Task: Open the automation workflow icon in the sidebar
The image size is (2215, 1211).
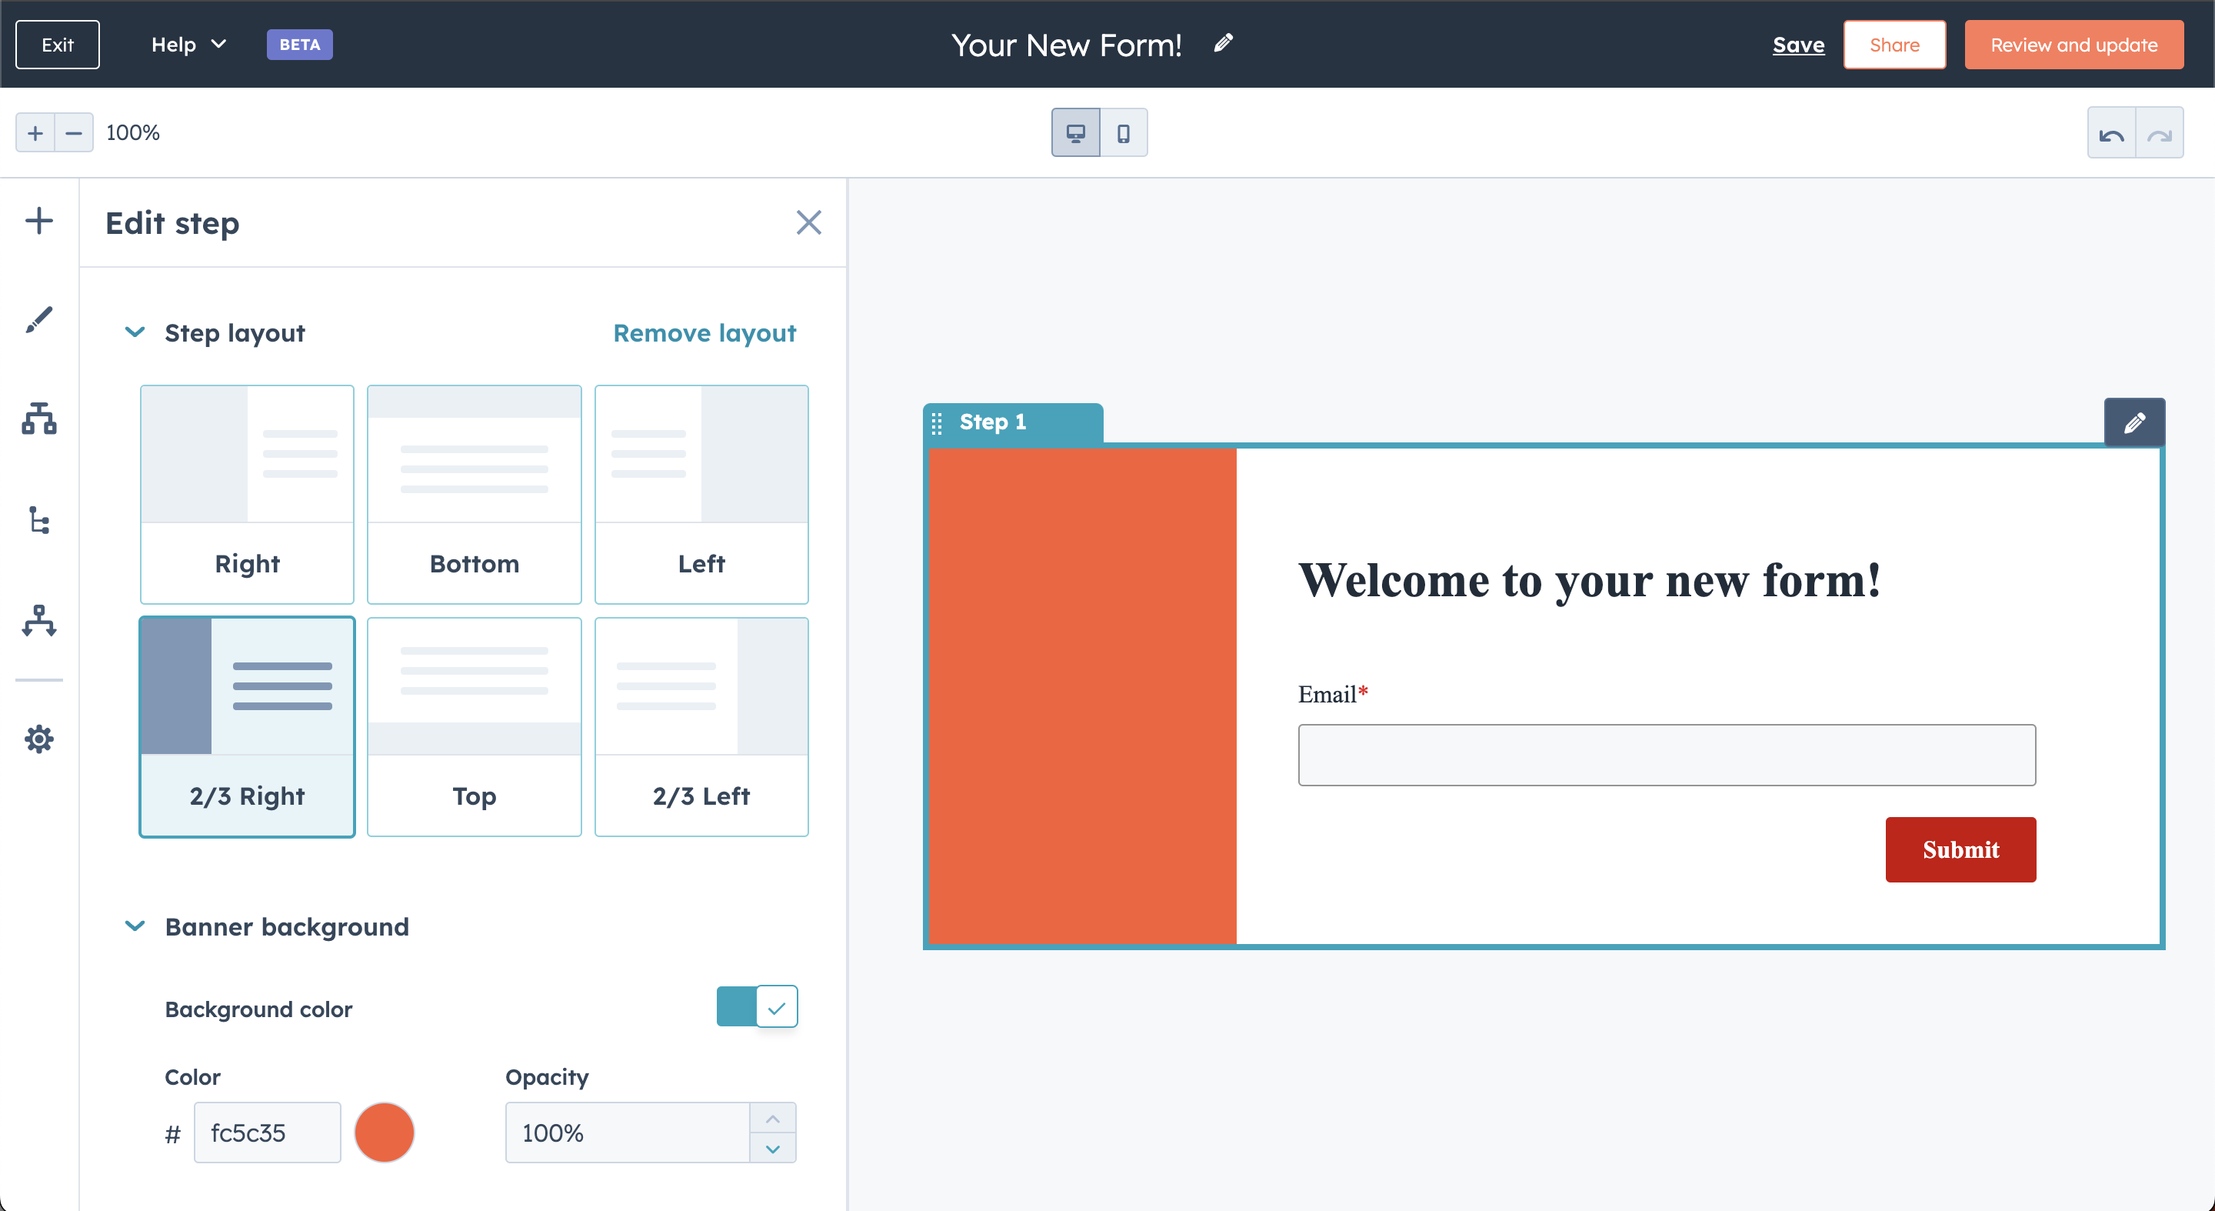Action: tap(38, 622)
